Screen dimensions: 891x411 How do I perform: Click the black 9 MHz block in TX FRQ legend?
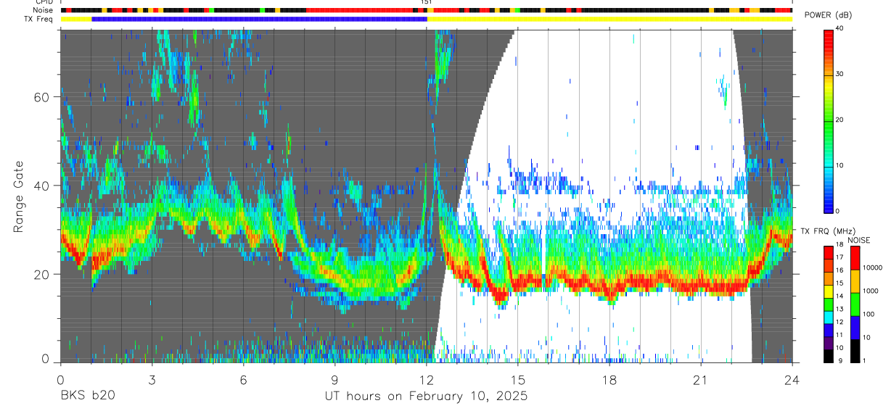click(829, 355)
